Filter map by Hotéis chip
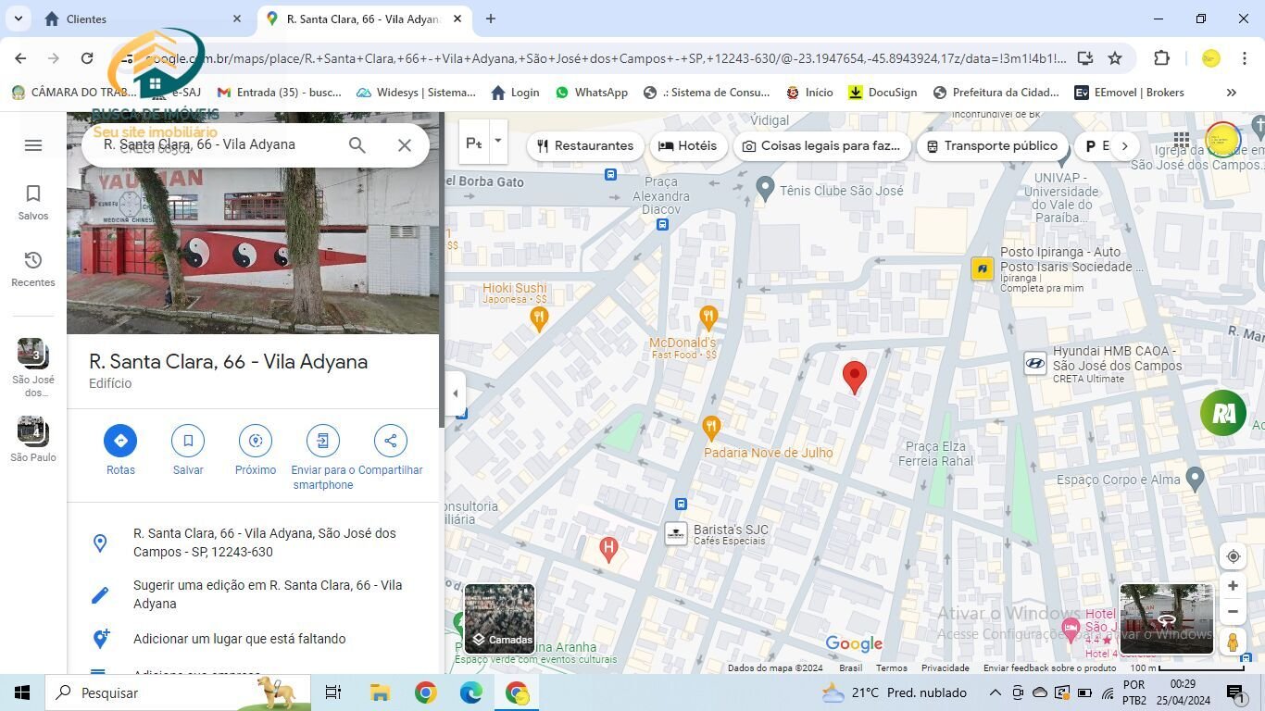1265x711 pixels. coord(688,145)
